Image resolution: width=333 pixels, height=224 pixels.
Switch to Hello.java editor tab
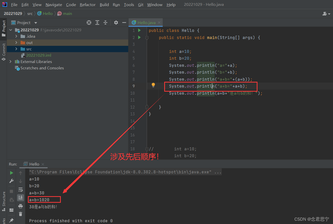click(x=146, y=23)
